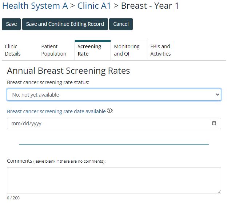Open the Patient Population tab
Image resolution: width=227 pixels, height=203 pixels.
[x=53, y=50]
